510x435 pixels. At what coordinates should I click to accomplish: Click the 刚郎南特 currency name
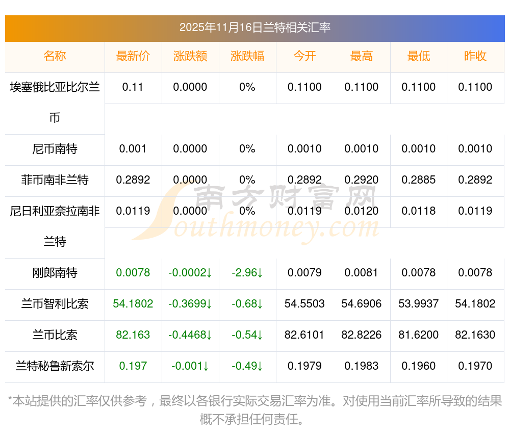55,273
